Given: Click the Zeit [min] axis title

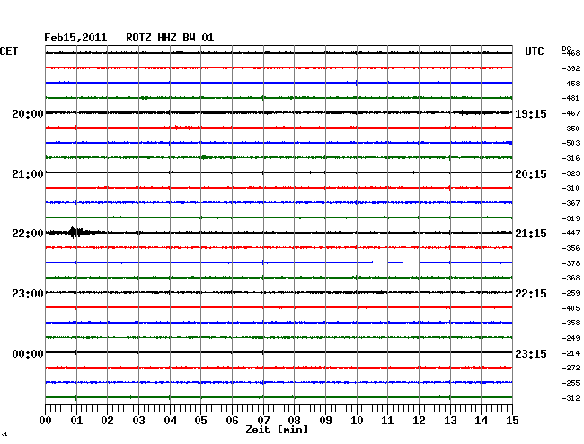Looking at the screenshot, I should point(277,430).
